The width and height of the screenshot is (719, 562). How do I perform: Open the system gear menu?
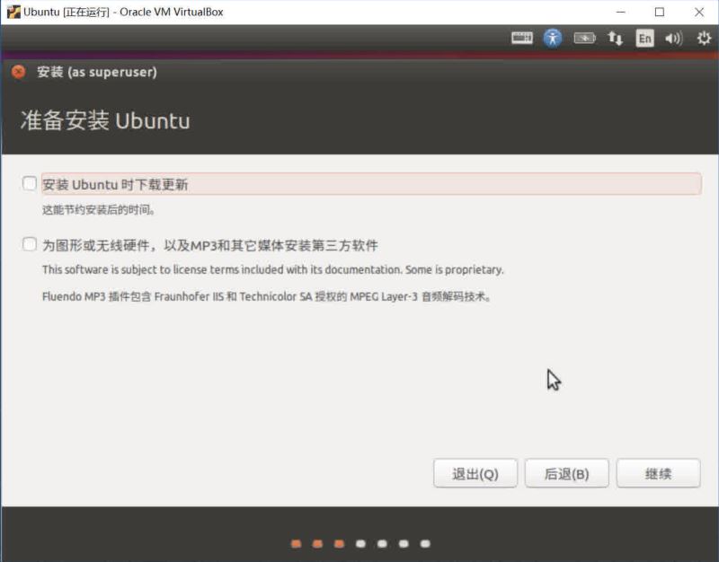(704, 39)
